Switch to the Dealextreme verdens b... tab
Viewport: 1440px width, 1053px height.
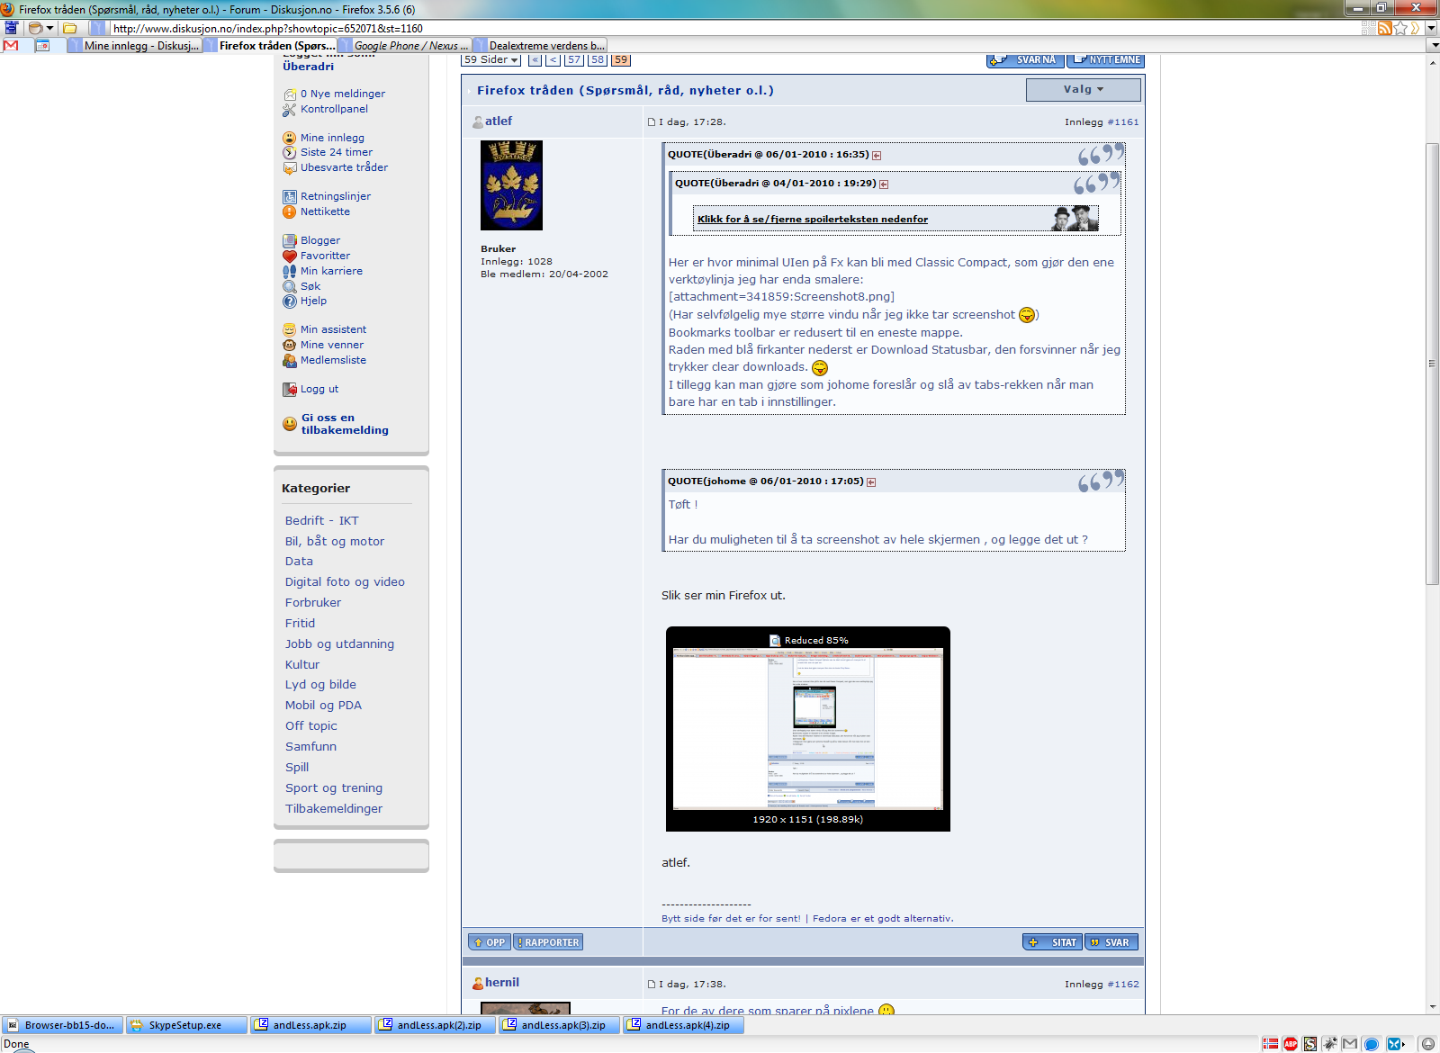[539, 45]
